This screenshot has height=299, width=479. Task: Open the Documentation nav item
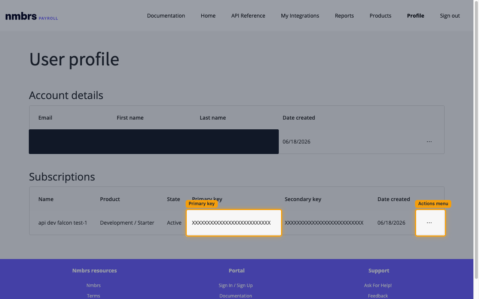point(166,16)
